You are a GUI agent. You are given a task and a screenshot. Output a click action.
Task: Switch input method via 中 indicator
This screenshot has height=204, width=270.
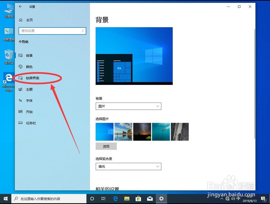(x=238, y=199)
